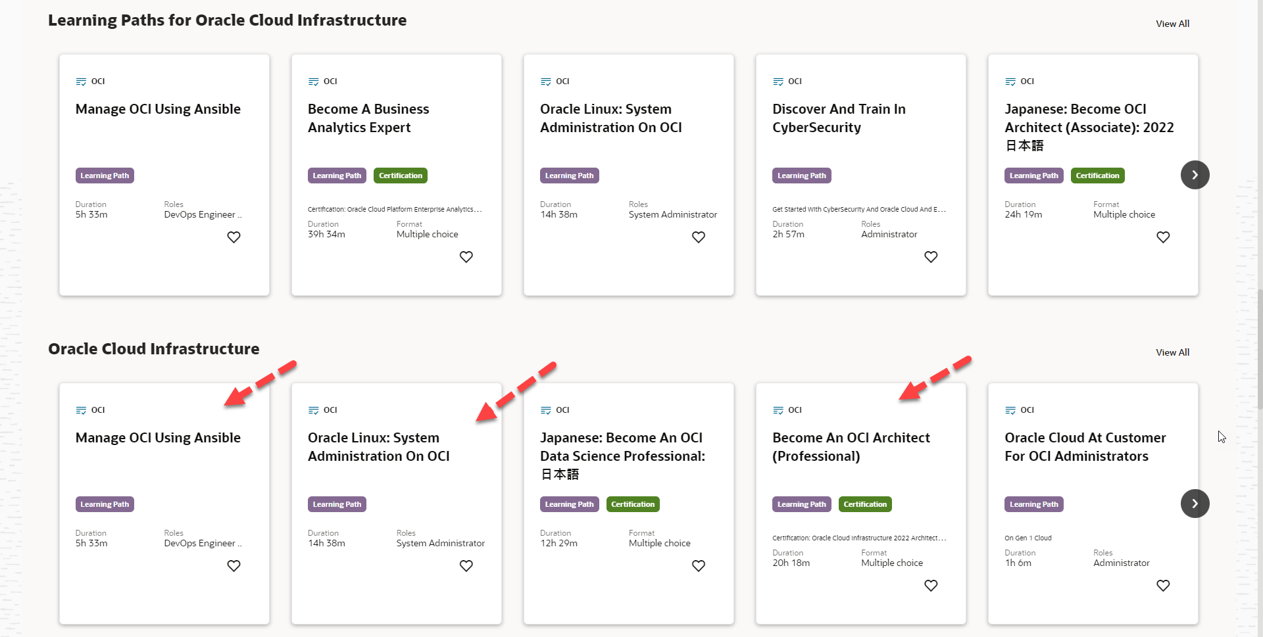Click OCI list icon on Business Analytics card
Screen dimensions: 1263x637
pyautogui.click(x=313, y=82)
